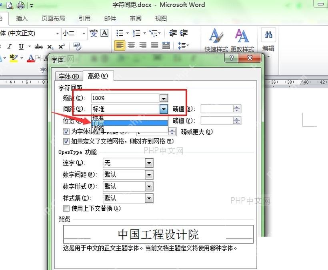Align text left
Viewport: 328px width, 270px height.
click(120, 45)
